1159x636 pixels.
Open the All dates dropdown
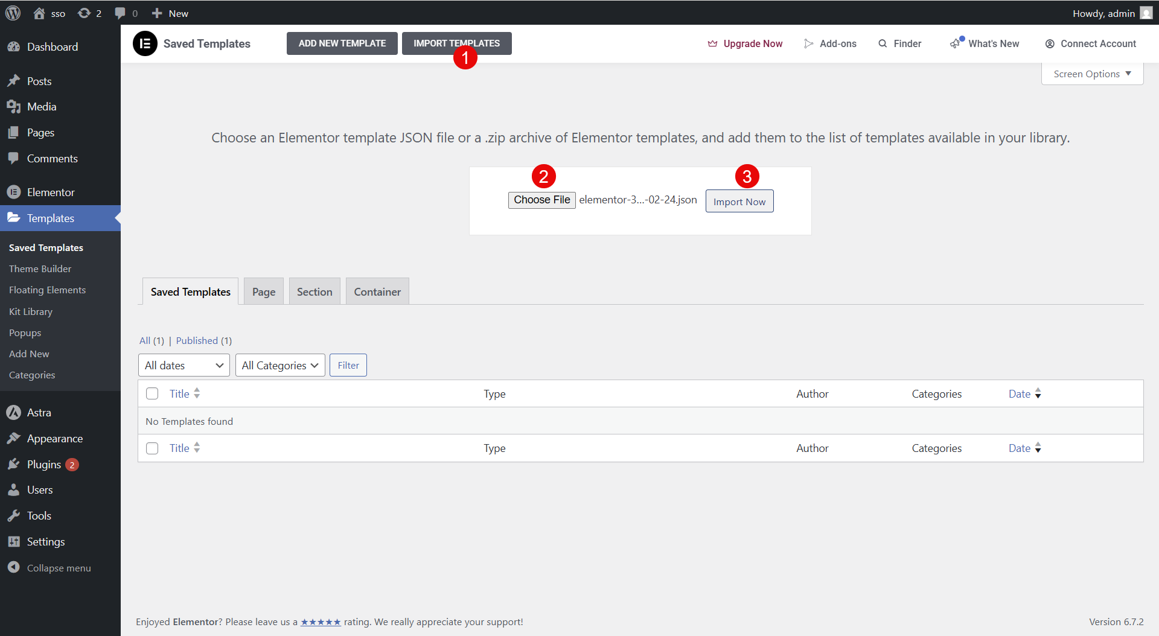pyautogui.click(x=184, y=365)
